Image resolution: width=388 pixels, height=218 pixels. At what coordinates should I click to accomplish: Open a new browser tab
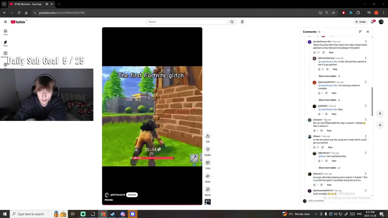coord(59,4)
